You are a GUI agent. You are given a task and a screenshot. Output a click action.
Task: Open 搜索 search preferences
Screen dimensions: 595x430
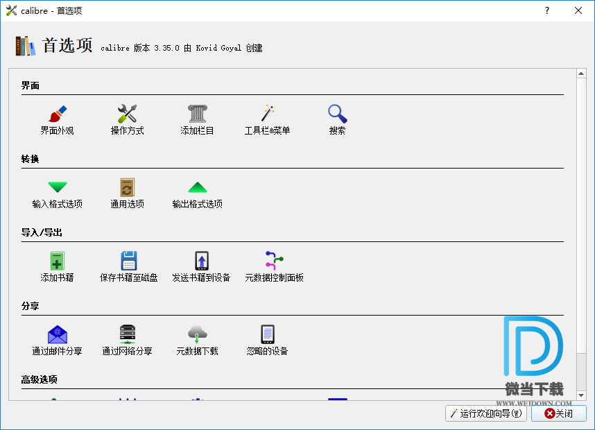point(337,120)
